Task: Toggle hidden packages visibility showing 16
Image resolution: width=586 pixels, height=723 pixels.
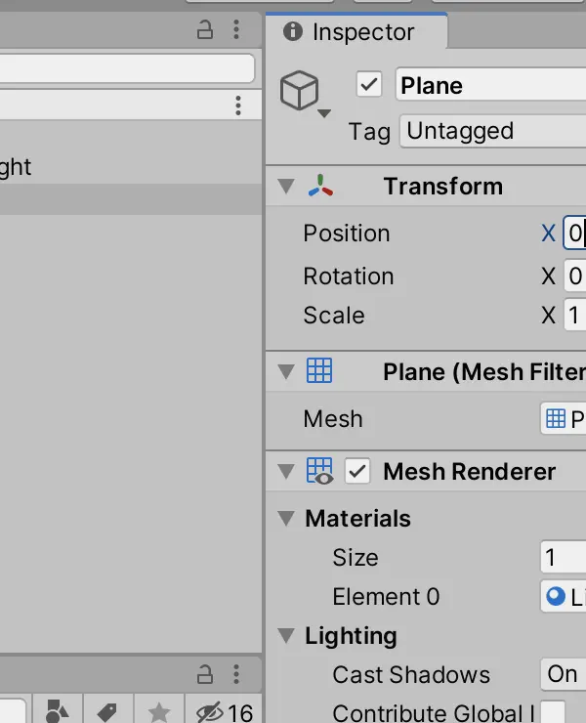Action: pyautogui.click(x=225, y=713)
